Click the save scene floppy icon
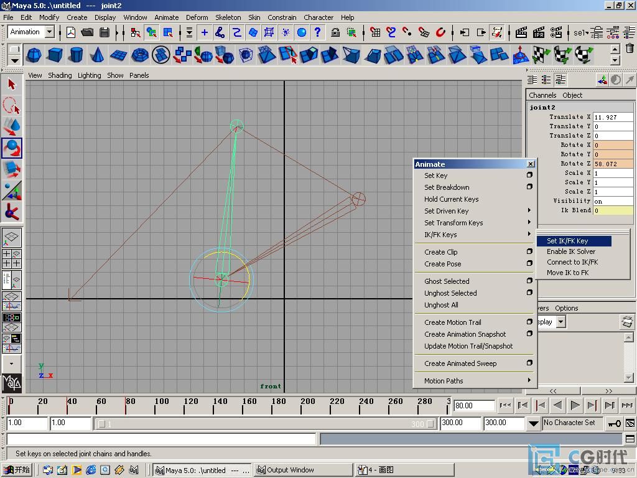This screenshot has width=637, height=478. pyautogui.click(x=105, y=32)
